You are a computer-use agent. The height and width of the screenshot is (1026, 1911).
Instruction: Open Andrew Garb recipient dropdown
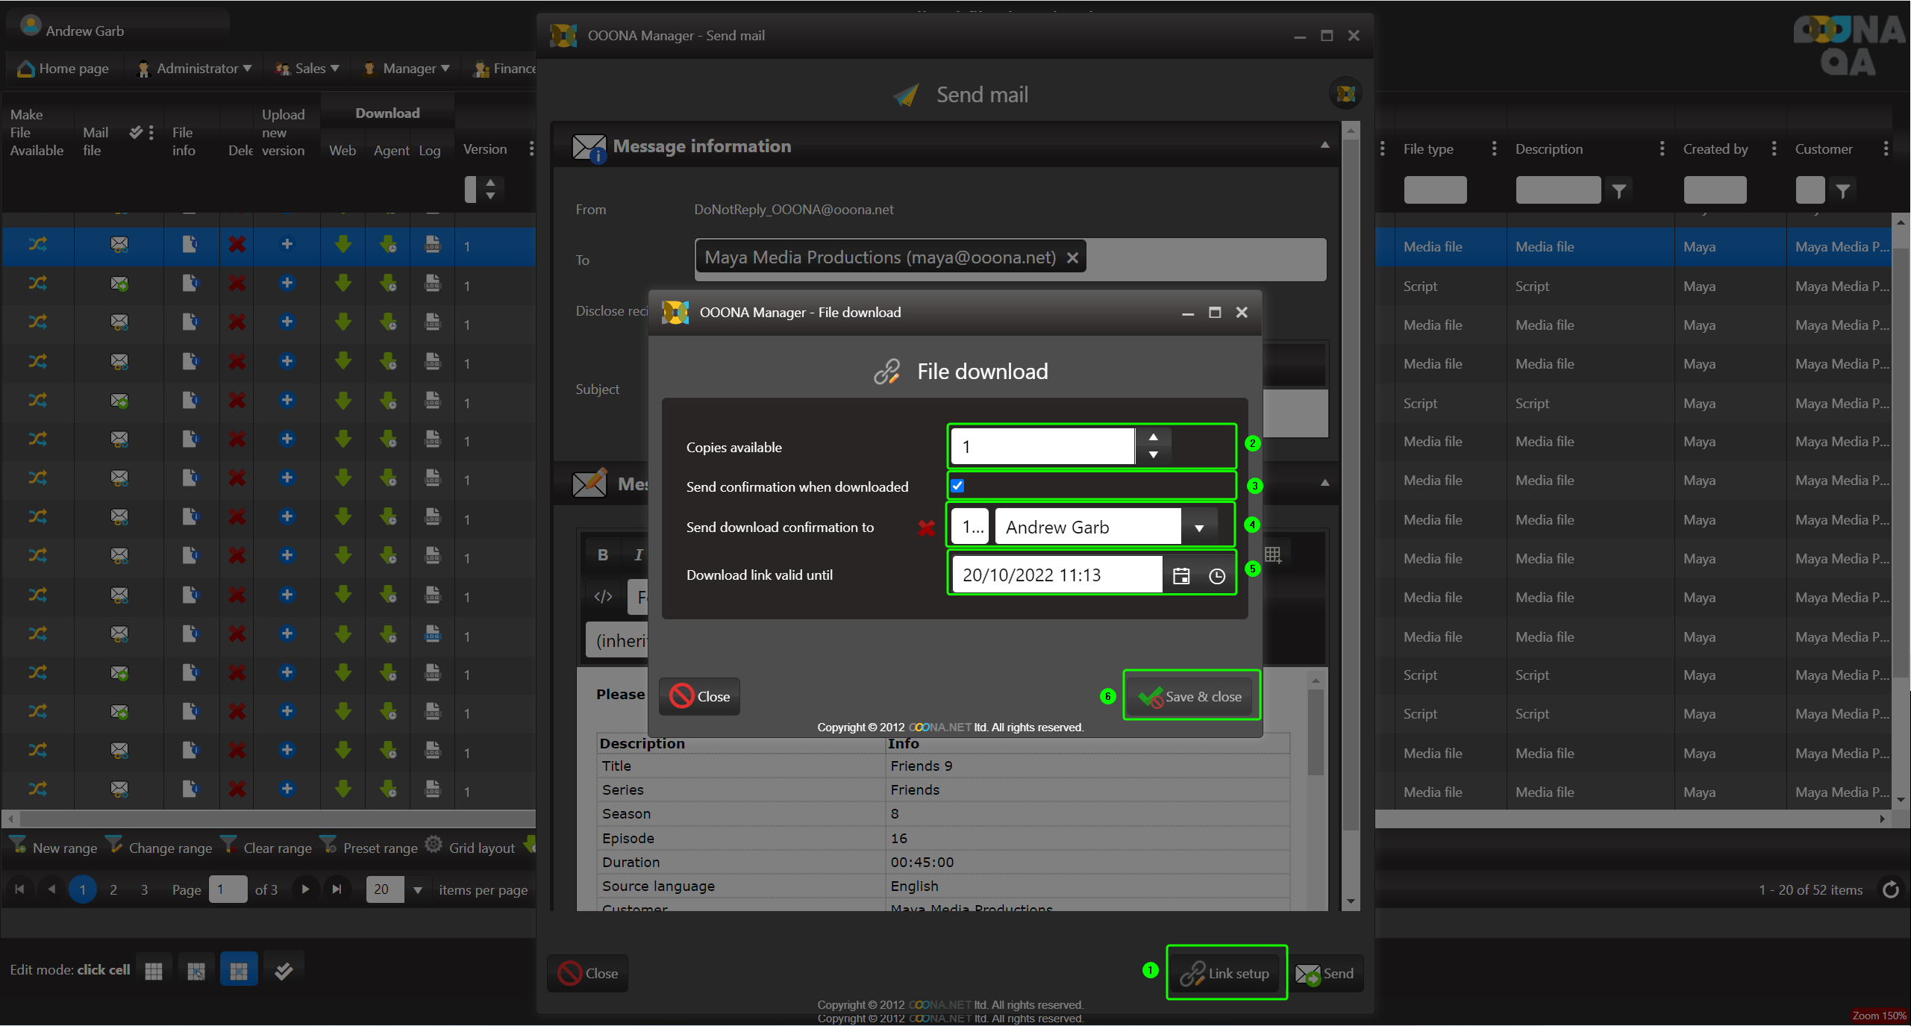click(1198, 528)
